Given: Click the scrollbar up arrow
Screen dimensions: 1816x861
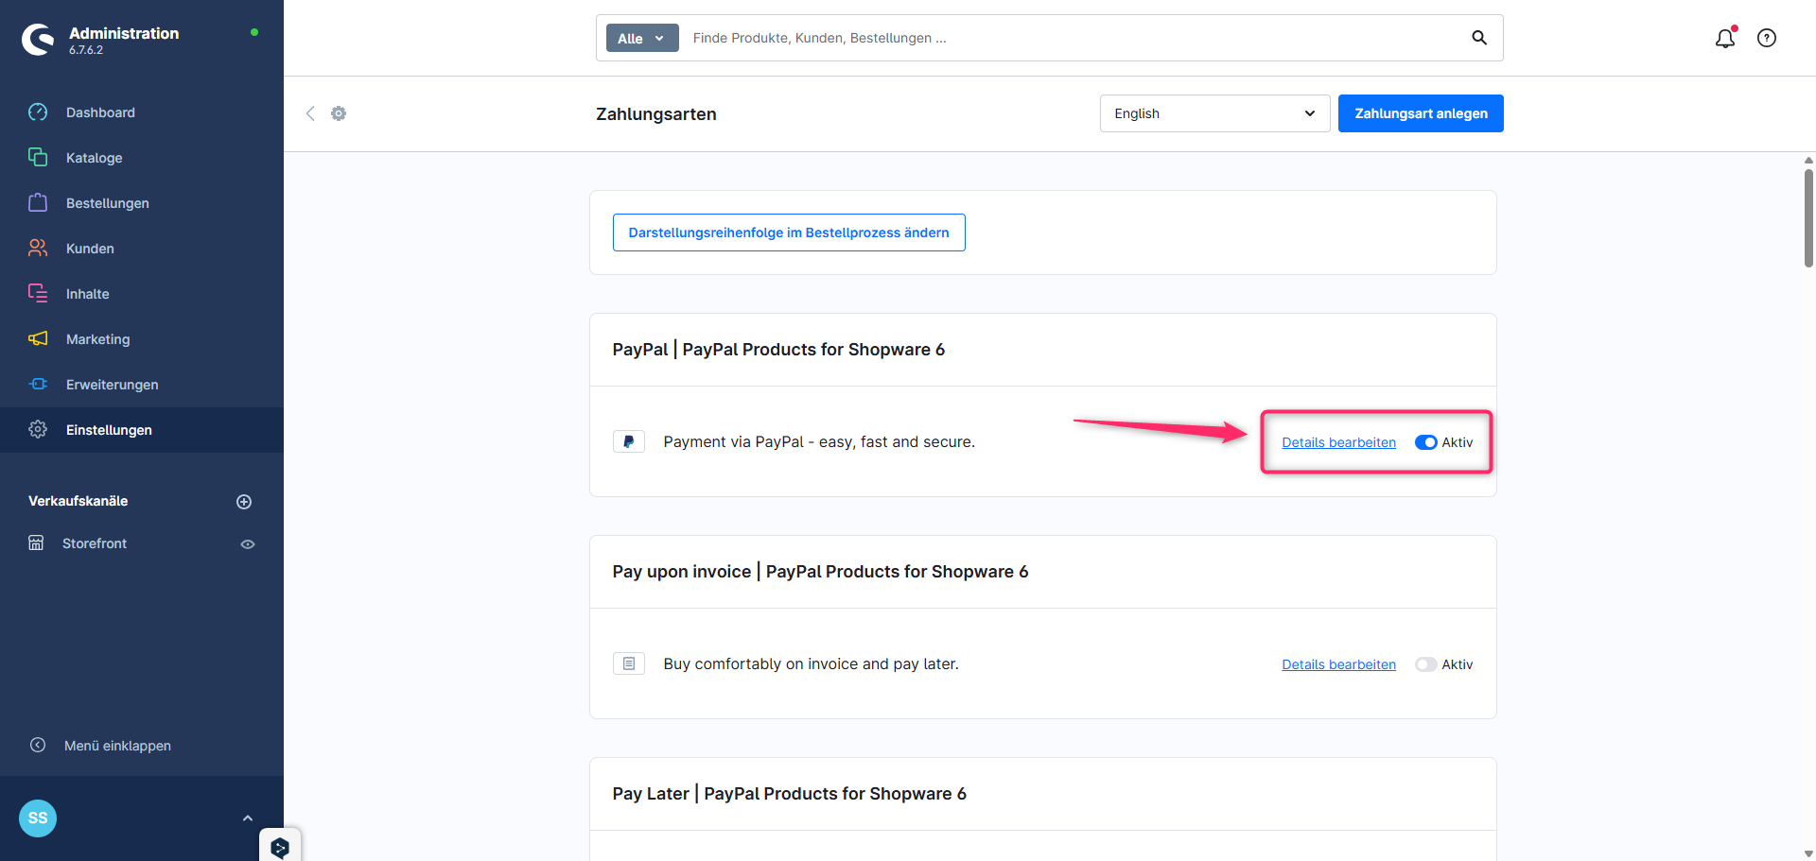Looking at the screenshot, I should point(1808,160).
